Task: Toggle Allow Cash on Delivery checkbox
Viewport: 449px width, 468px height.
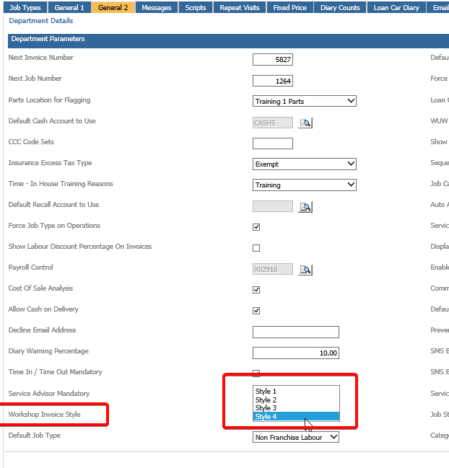Action: pos(256,311)
